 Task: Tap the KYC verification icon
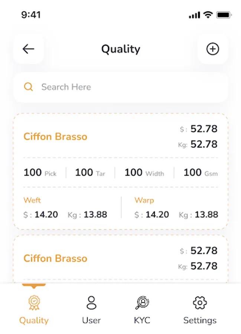tap(142, 303)
